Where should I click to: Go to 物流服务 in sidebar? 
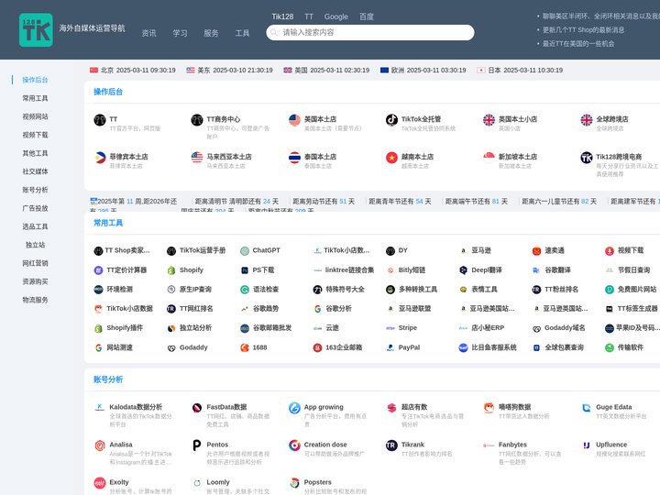[x=36, y=300]
